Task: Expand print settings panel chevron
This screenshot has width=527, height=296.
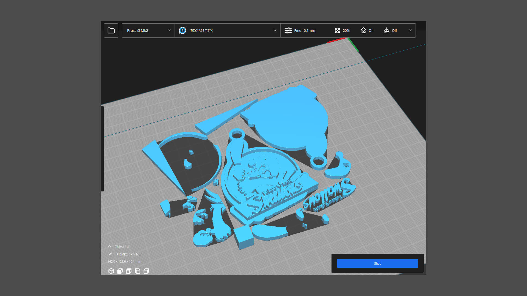Action: 410,30
